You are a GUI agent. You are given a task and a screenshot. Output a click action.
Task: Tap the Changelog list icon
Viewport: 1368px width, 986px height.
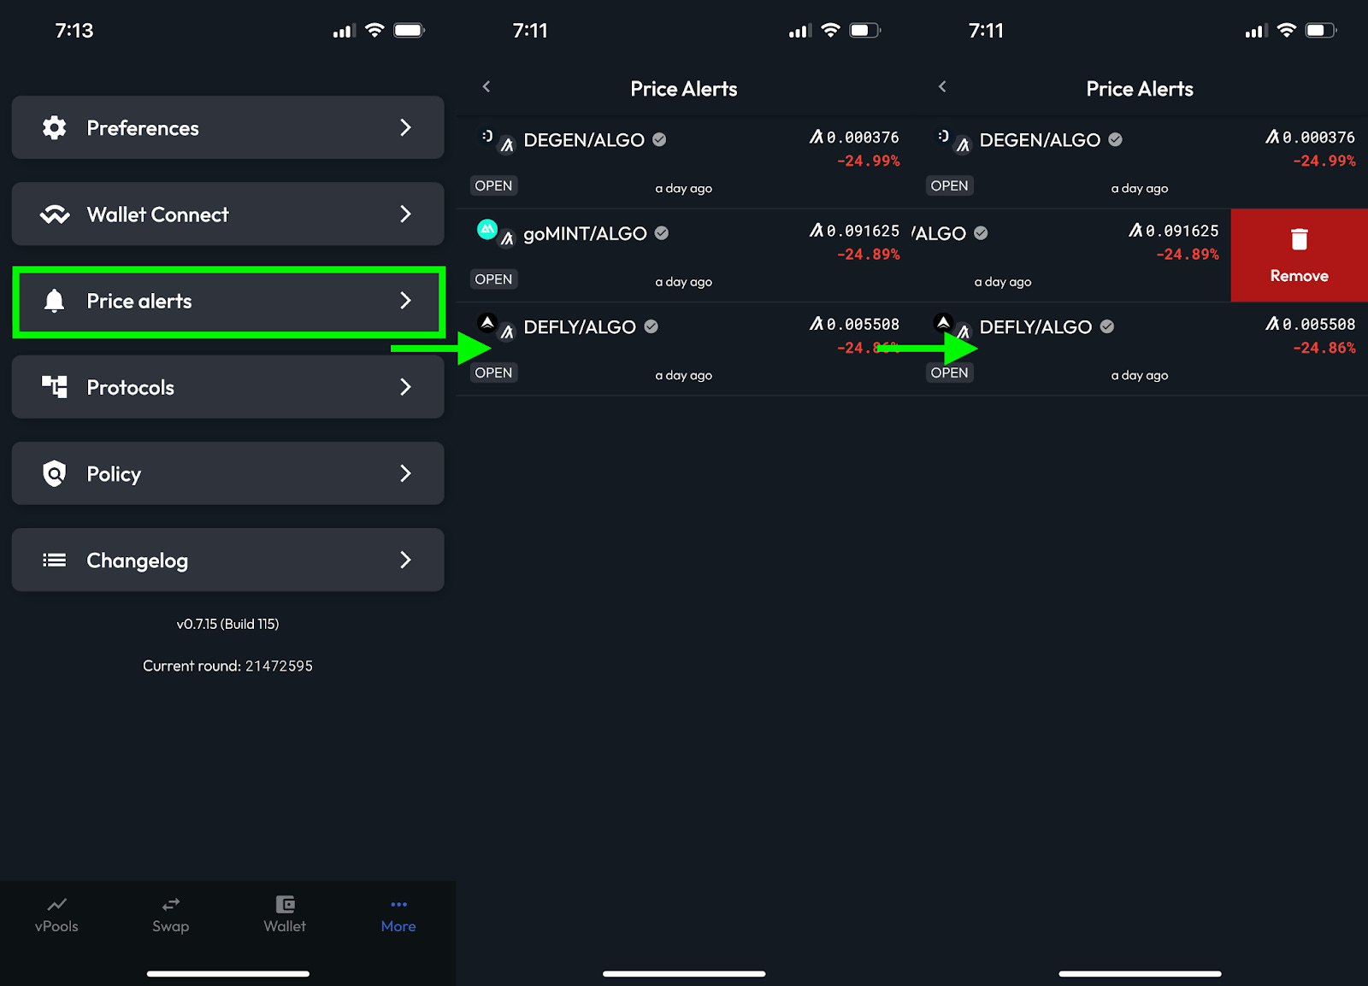pos(55,560)
